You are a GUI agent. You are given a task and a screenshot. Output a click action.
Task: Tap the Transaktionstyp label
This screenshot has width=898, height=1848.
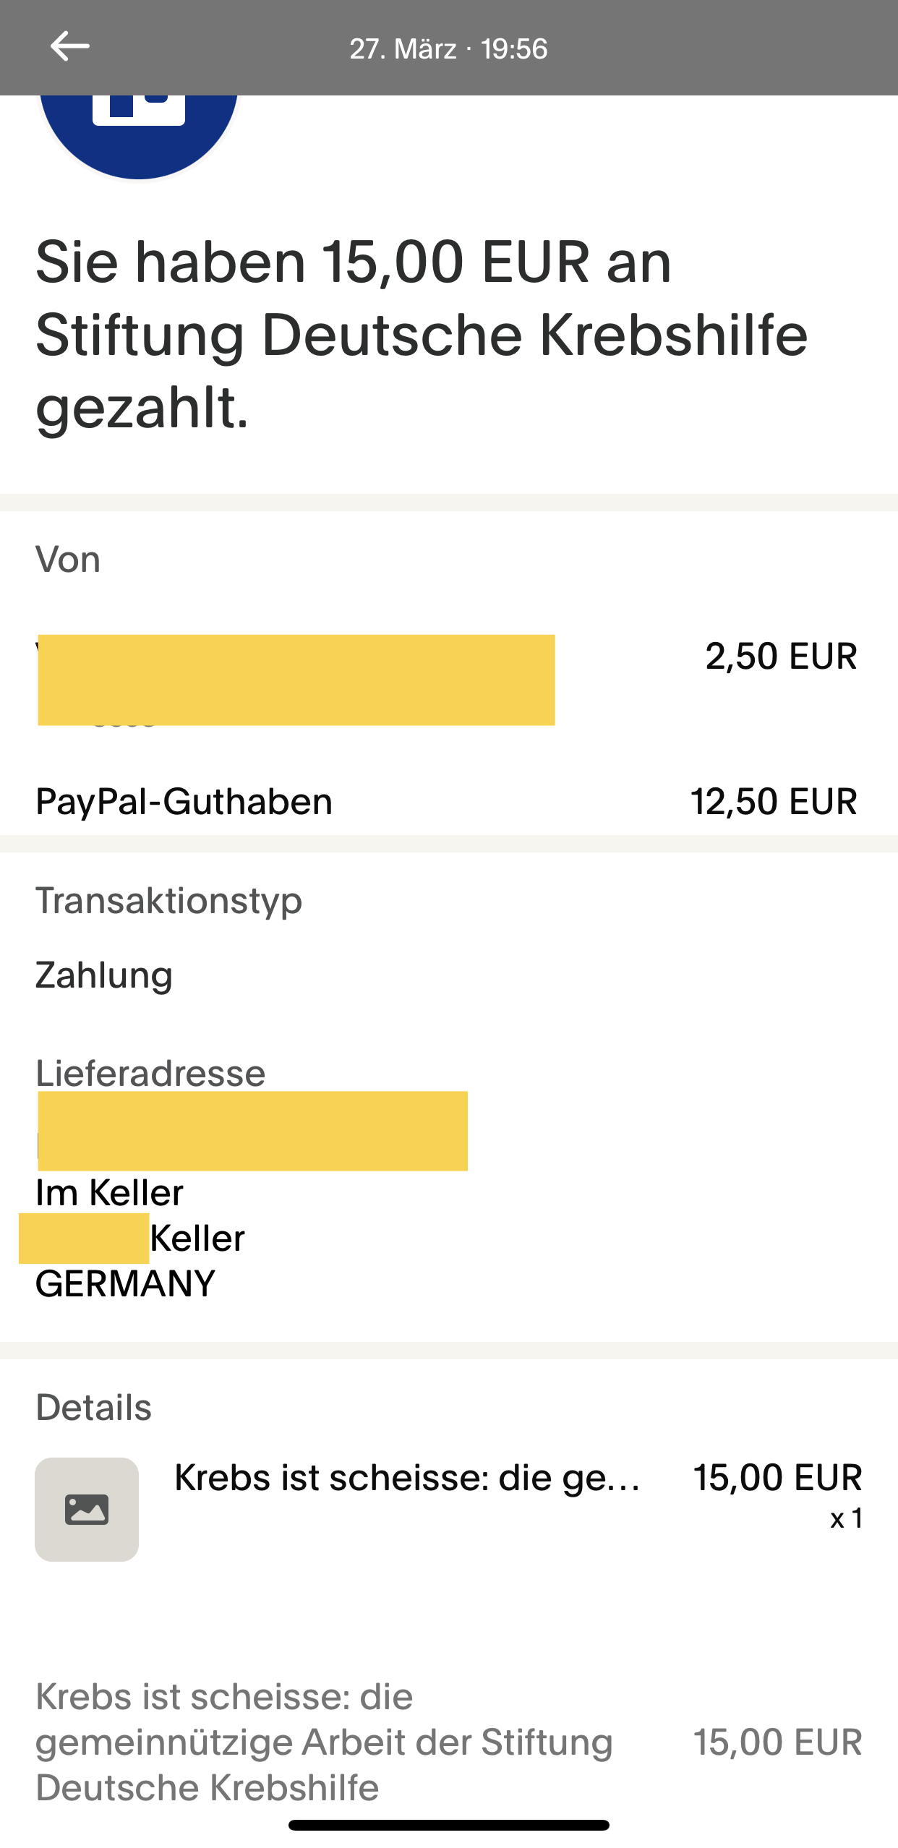[x=169, y=901]
